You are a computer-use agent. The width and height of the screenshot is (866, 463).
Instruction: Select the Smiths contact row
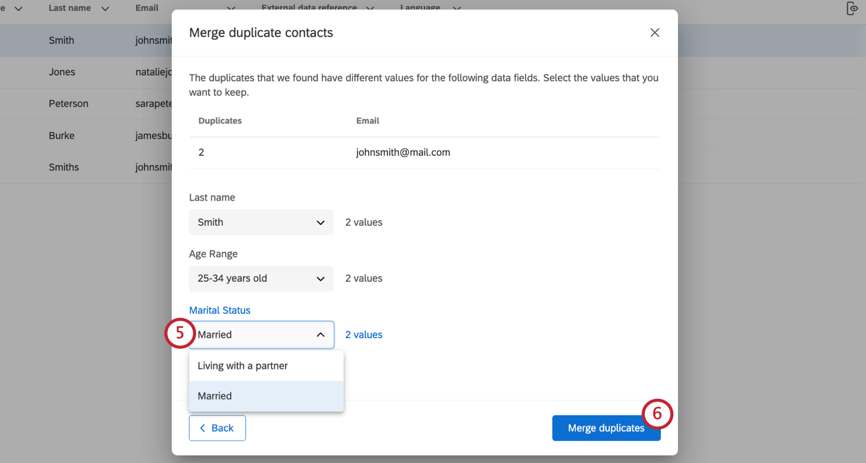[64, 167]
